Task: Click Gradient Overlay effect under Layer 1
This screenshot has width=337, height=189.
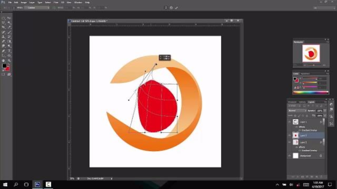Action: [x=309, y=130]
